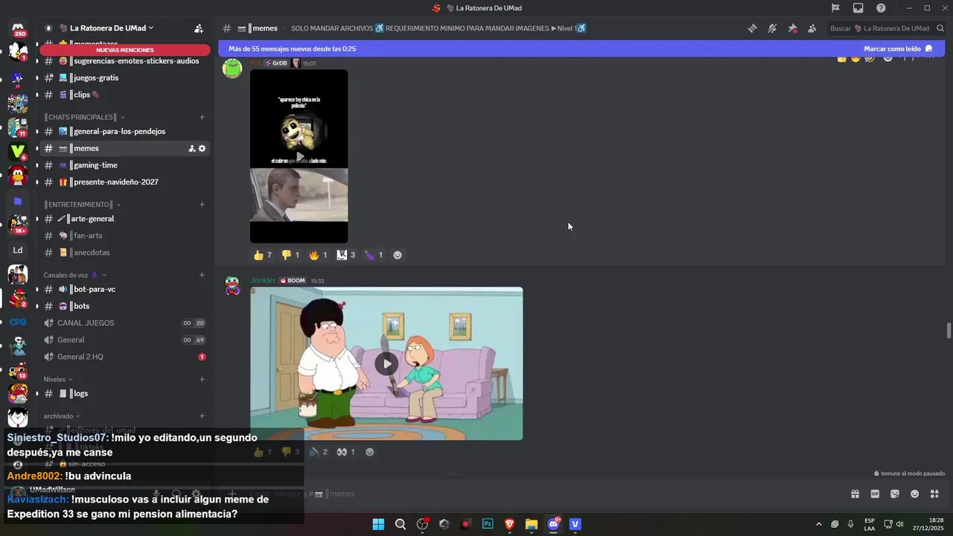The height and width of the screenshot is (536, 953).
Task: Create channel in CHATS PRINCIPALES category
Action: click(202, 117)
